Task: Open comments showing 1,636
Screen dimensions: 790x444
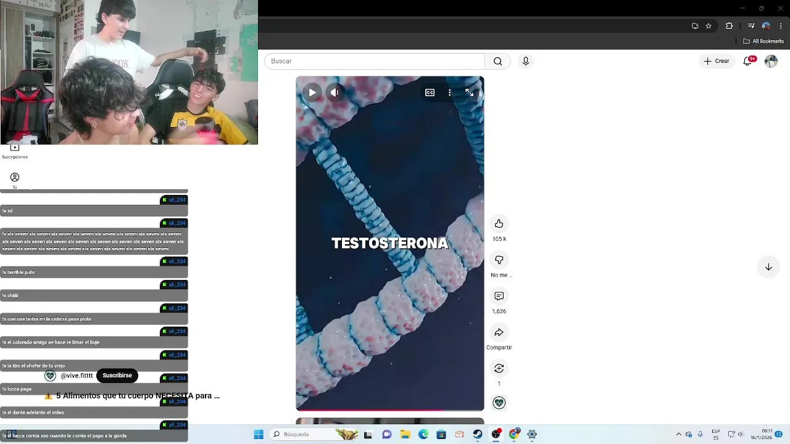Action: 499,297
